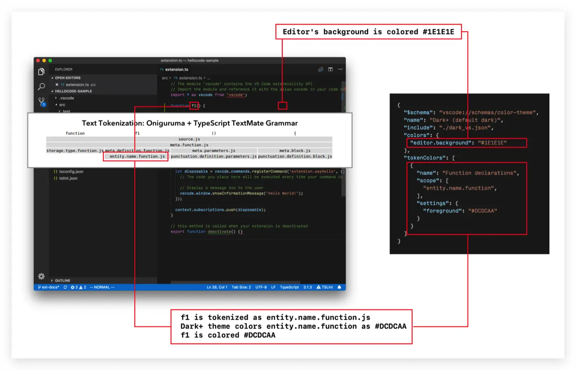576x370 pixels.
Task: Click the EXPLORER panel title
Action: point(64,69)
